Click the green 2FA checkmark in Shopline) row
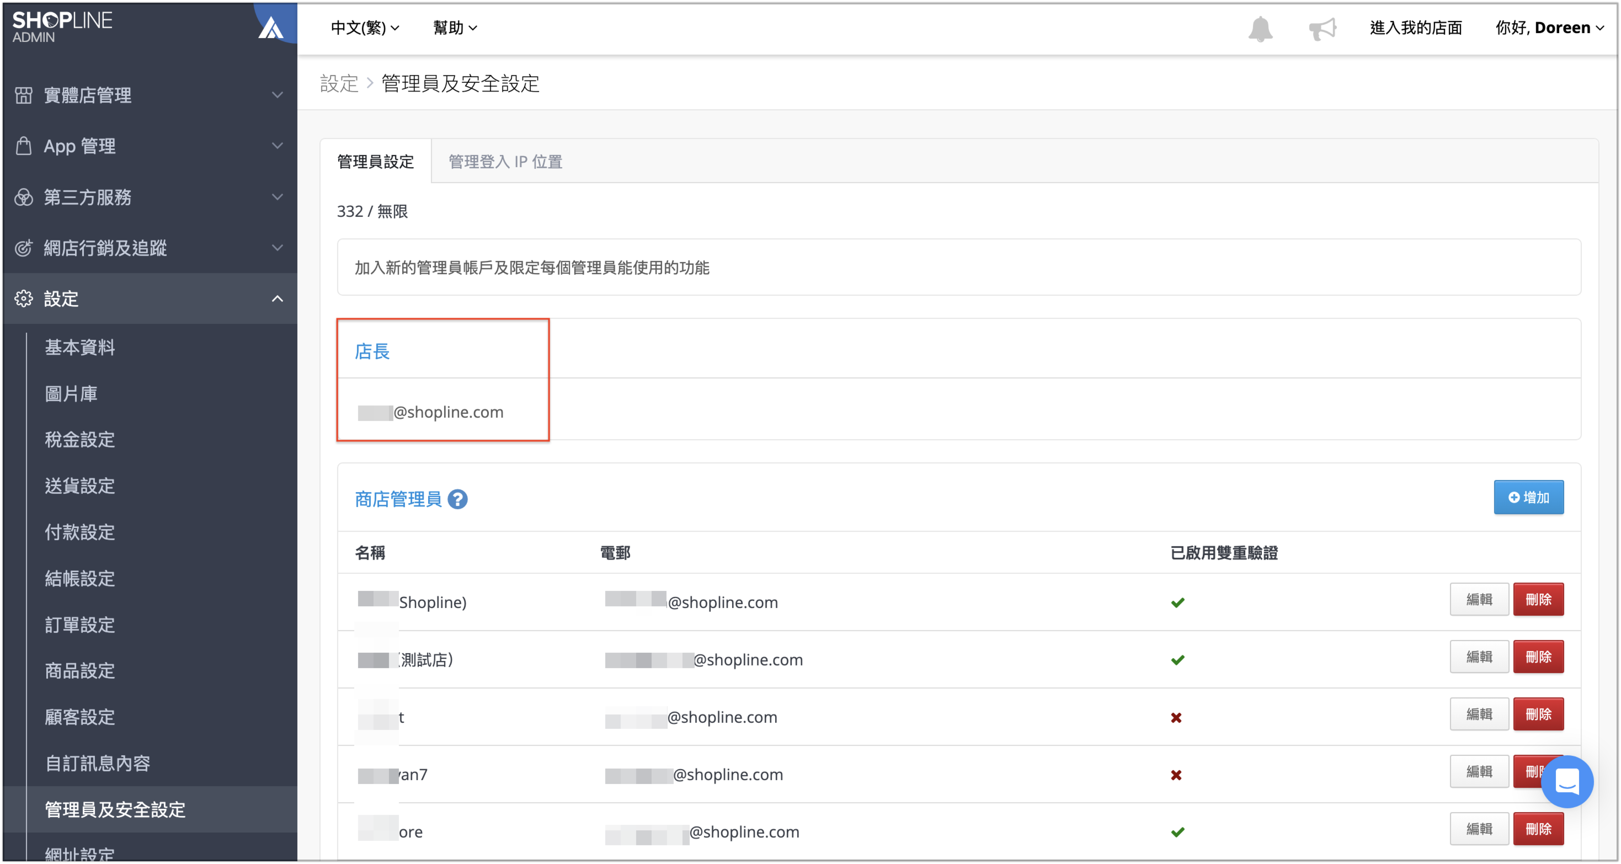Image resolution: width=1621 pixels, height=864 pixels. tap(1177, 602)
